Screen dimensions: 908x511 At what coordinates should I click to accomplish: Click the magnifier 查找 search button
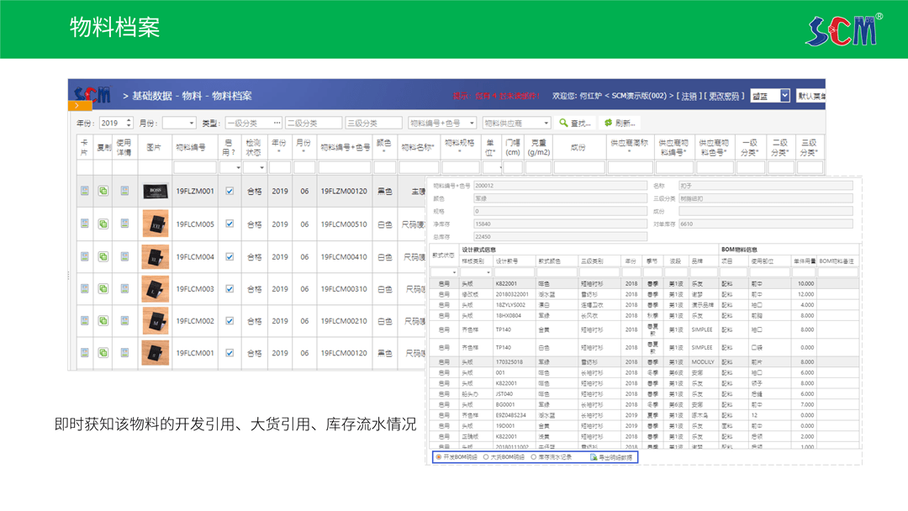click(575, 124)
